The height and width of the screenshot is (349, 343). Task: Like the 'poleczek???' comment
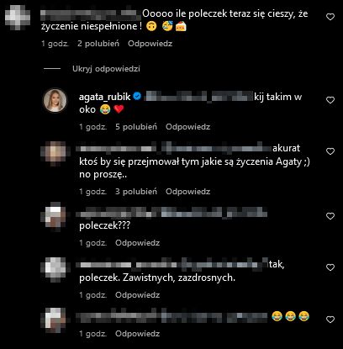coord(330,216)
